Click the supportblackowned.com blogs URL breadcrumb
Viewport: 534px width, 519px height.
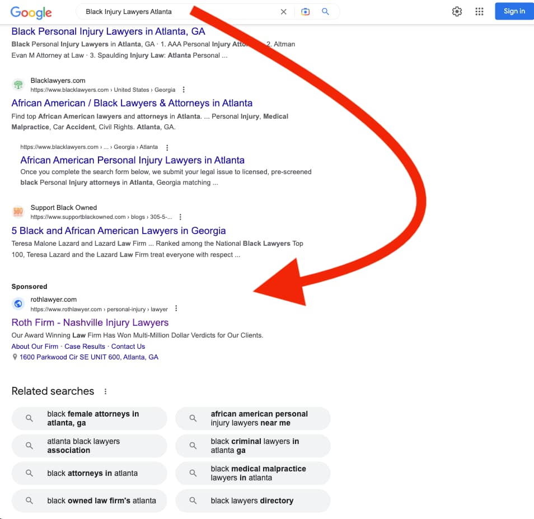(101, 217)
